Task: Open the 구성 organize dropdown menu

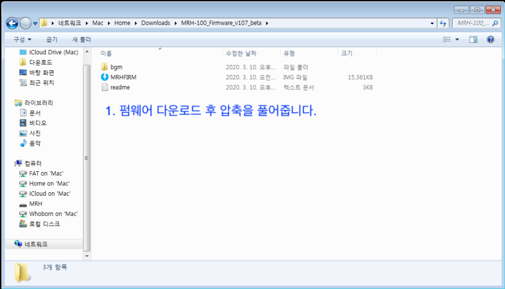Action: pyautogui.click(x=22, y=39)
